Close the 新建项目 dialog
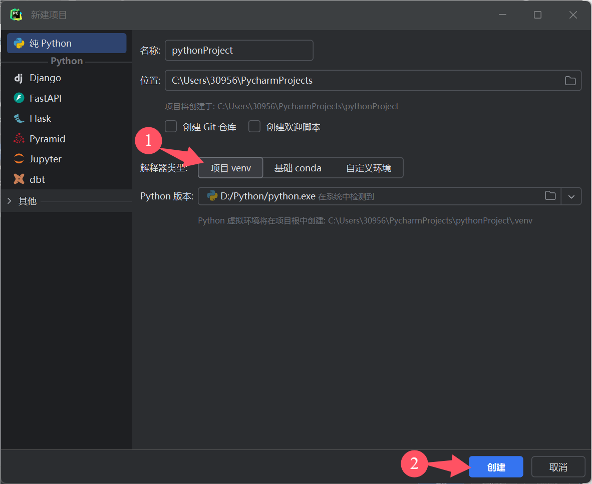592x484 pixels. pos(573,15)
